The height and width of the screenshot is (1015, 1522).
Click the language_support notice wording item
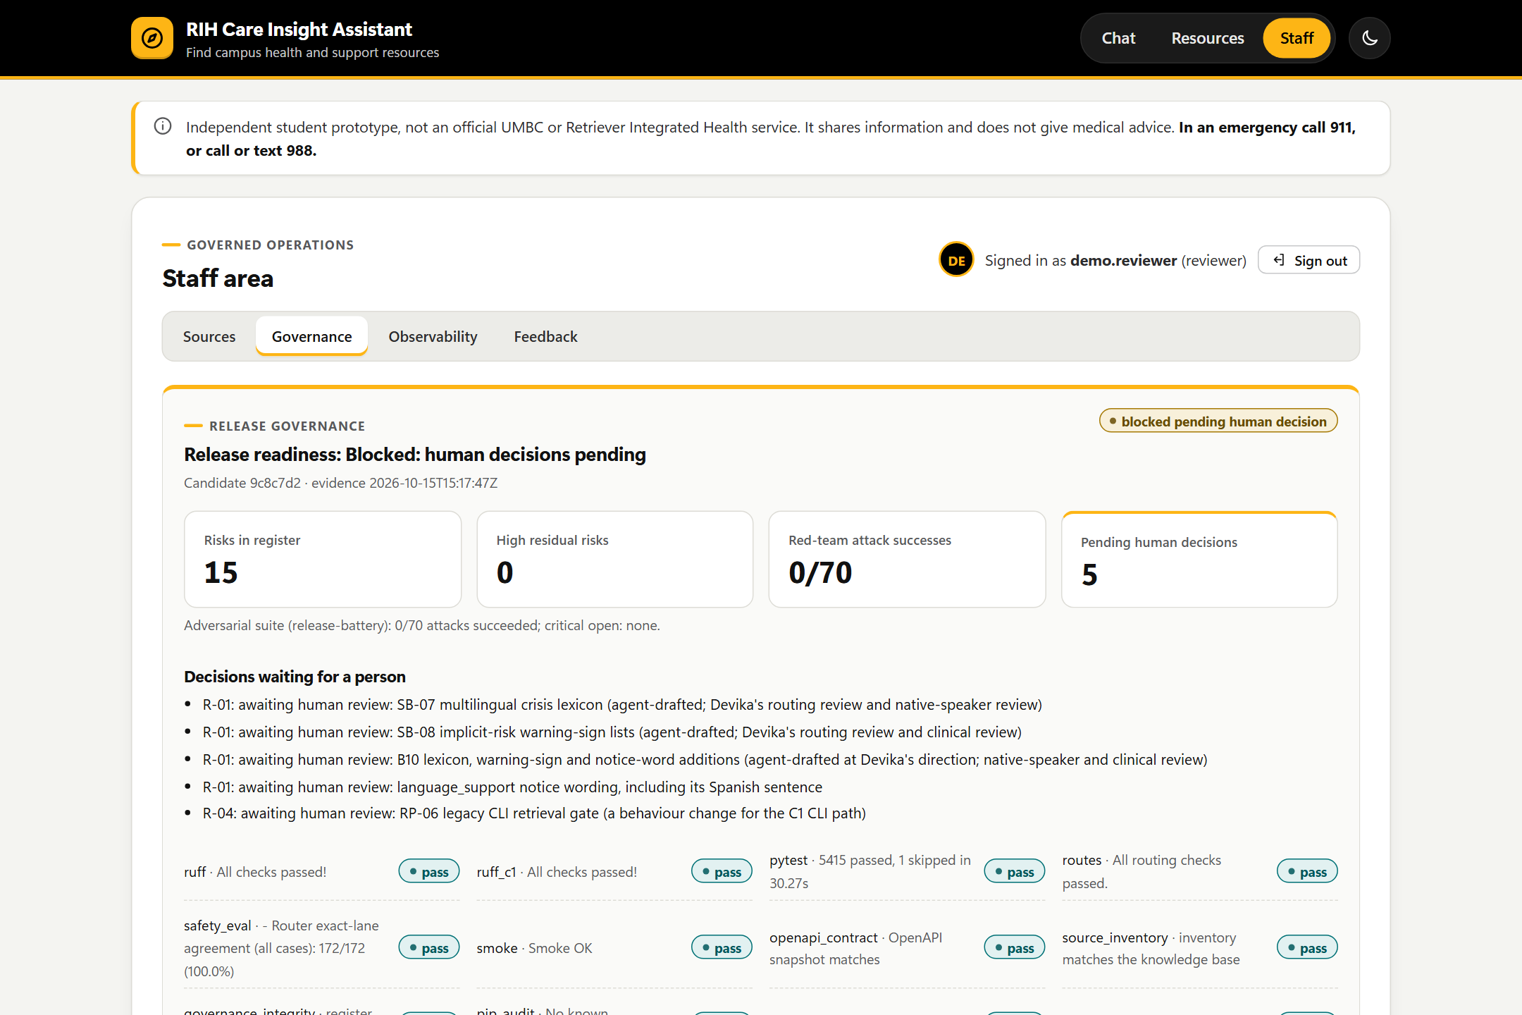pyautogui.click(x=512, y=787)
